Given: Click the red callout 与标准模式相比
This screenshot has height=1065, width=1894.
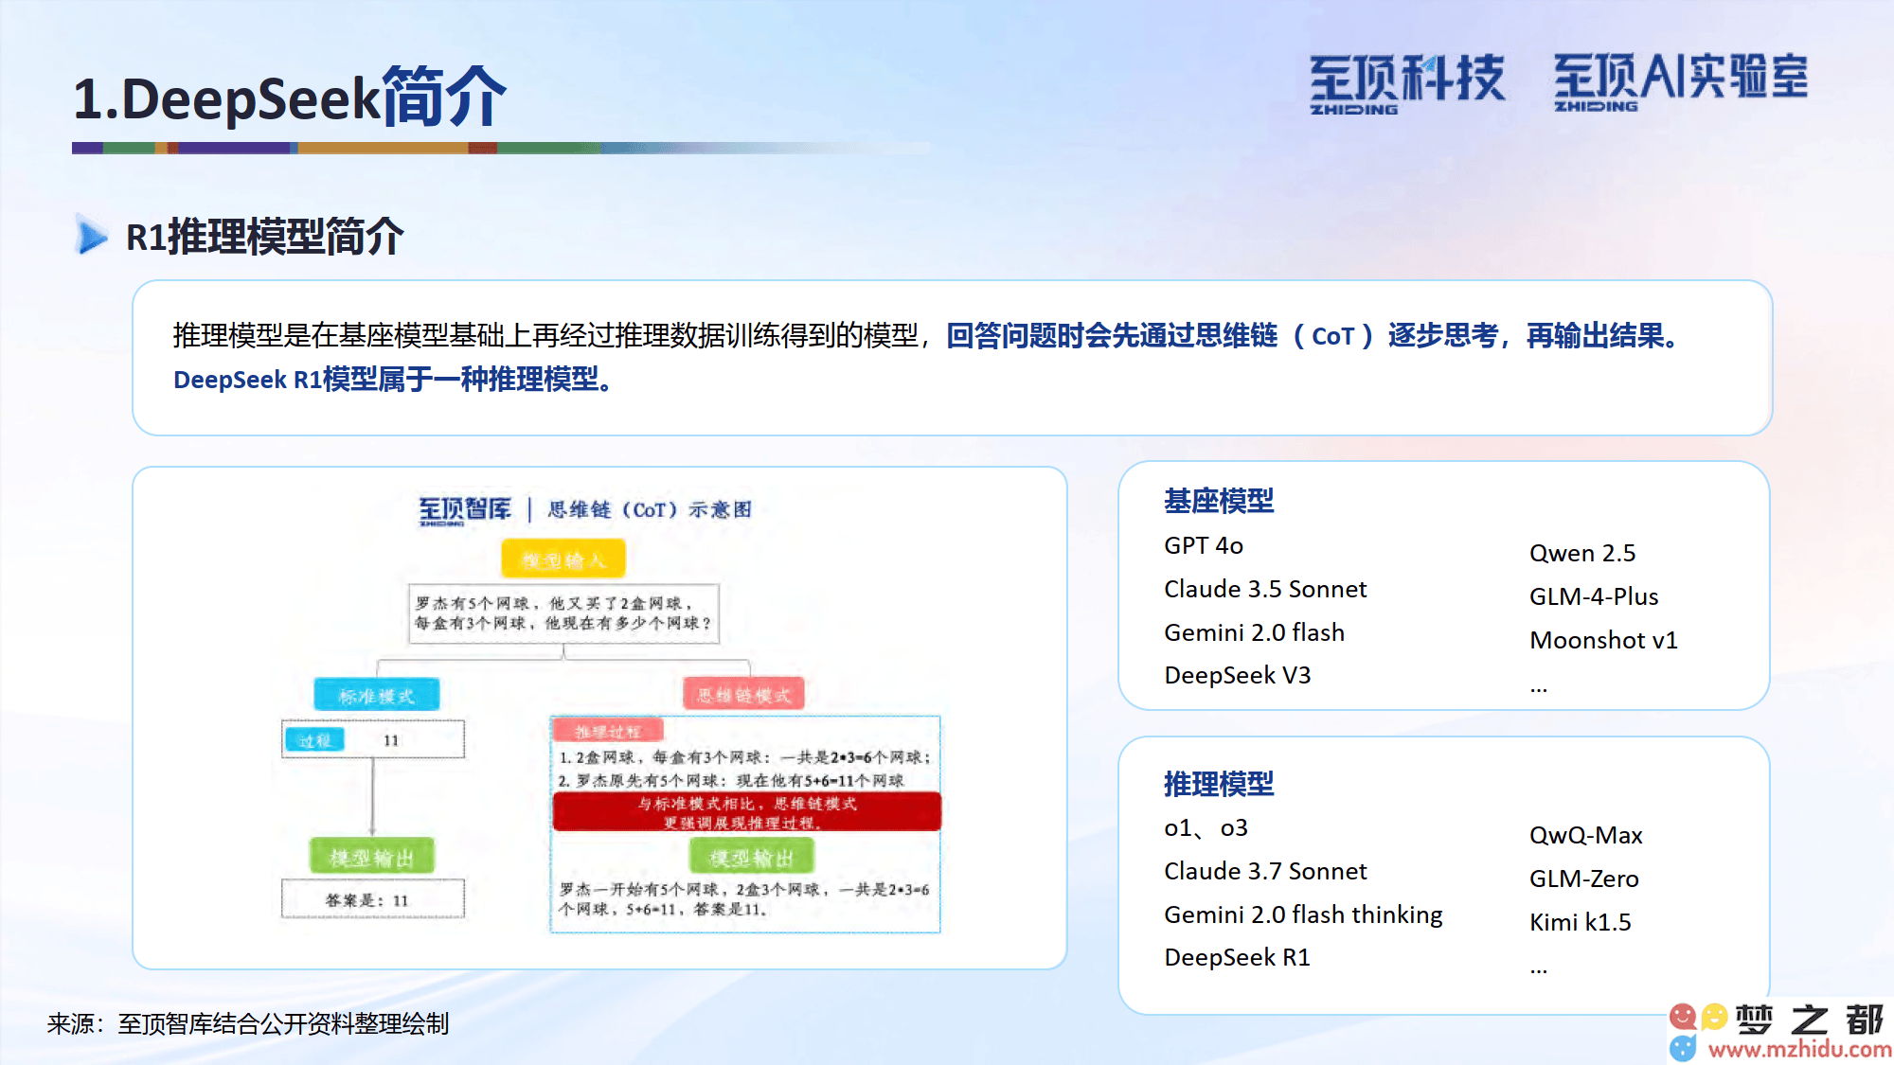Looking at the screenshot, I should point(746,812).
